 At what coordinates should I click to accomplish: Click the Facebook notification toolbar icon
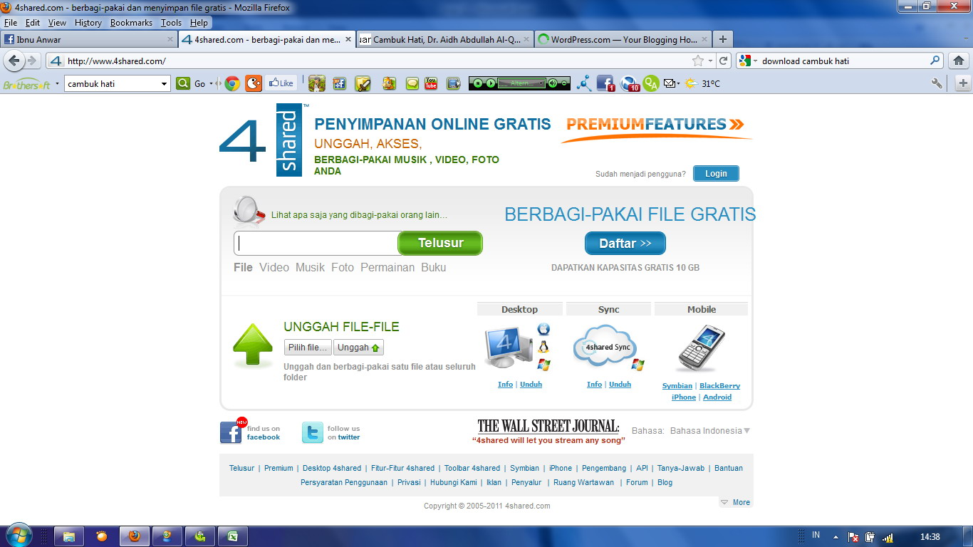click(x=605, y=83)
